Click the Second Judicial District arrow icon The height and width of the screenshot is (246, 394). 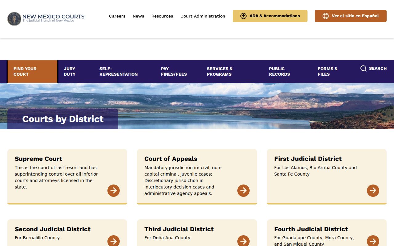click(114, 241)
